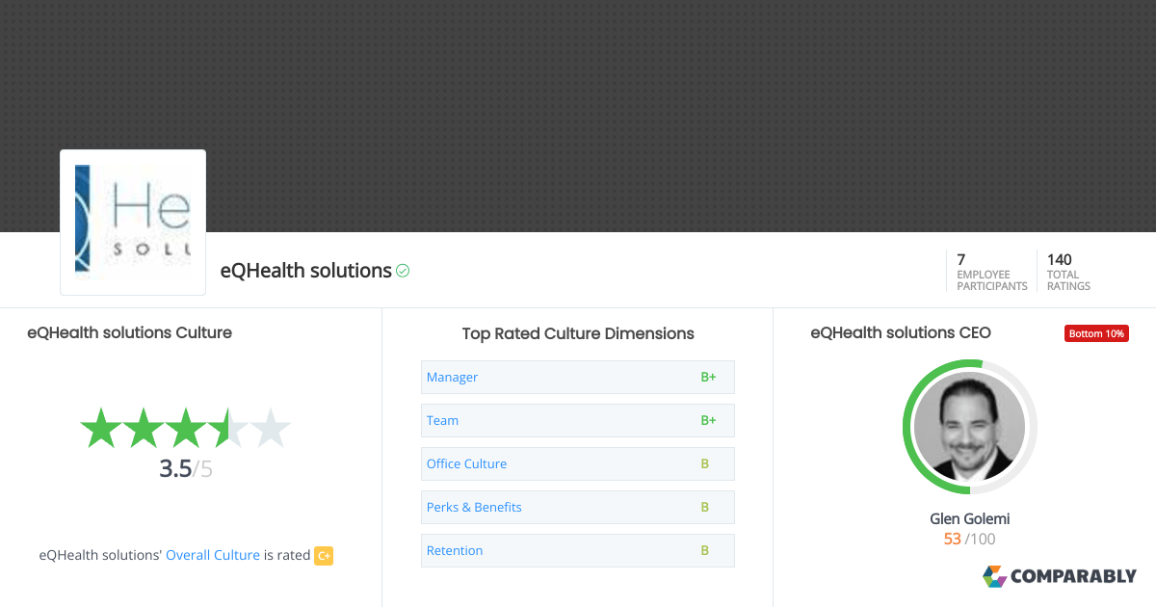Click the verified checkmark beside eQHealth solutions

pos(403,271)
